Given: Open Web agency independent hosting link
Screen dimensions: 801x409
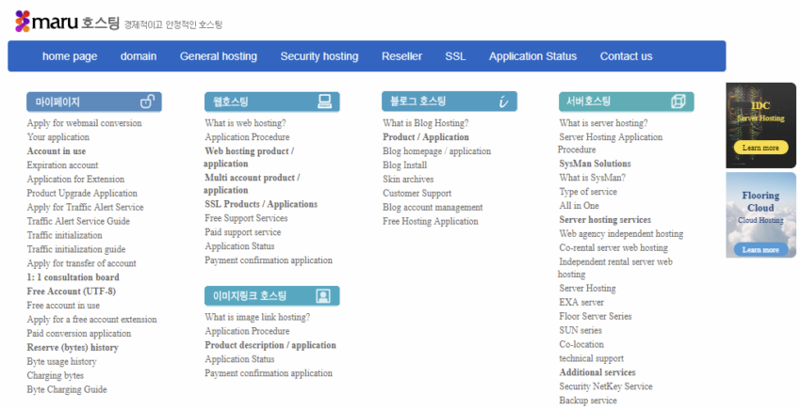Looking at the screenshot, I should [621, 233].
